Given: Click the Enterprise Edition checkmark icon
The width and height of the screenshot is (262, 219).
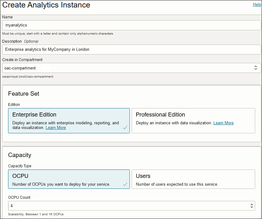Looking at the screenshot, I should click(x=125, y=128).
